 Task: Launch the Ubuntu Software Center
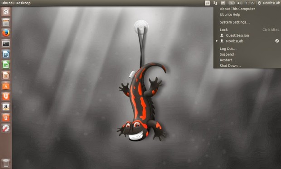pyautogui.click(x=6, y=86)
